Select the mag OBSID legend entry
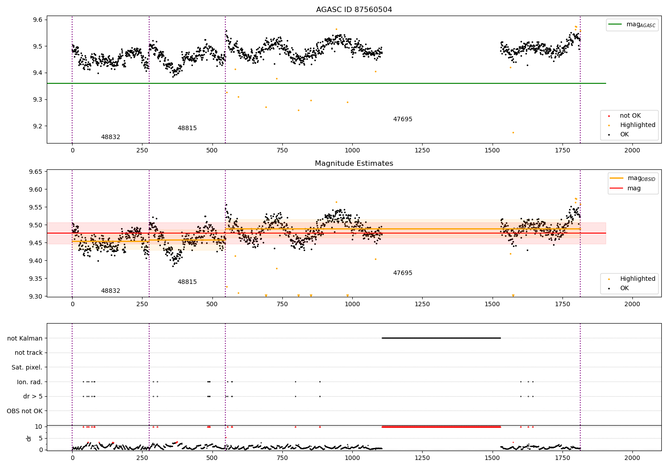668x468 pixels. click(x=633, y=178)
